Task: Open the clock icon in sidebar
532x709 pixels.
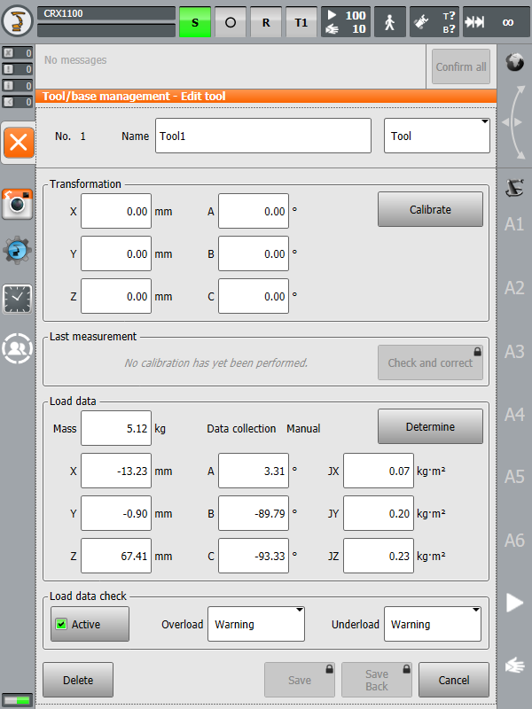Action: (x=17, y=299)
